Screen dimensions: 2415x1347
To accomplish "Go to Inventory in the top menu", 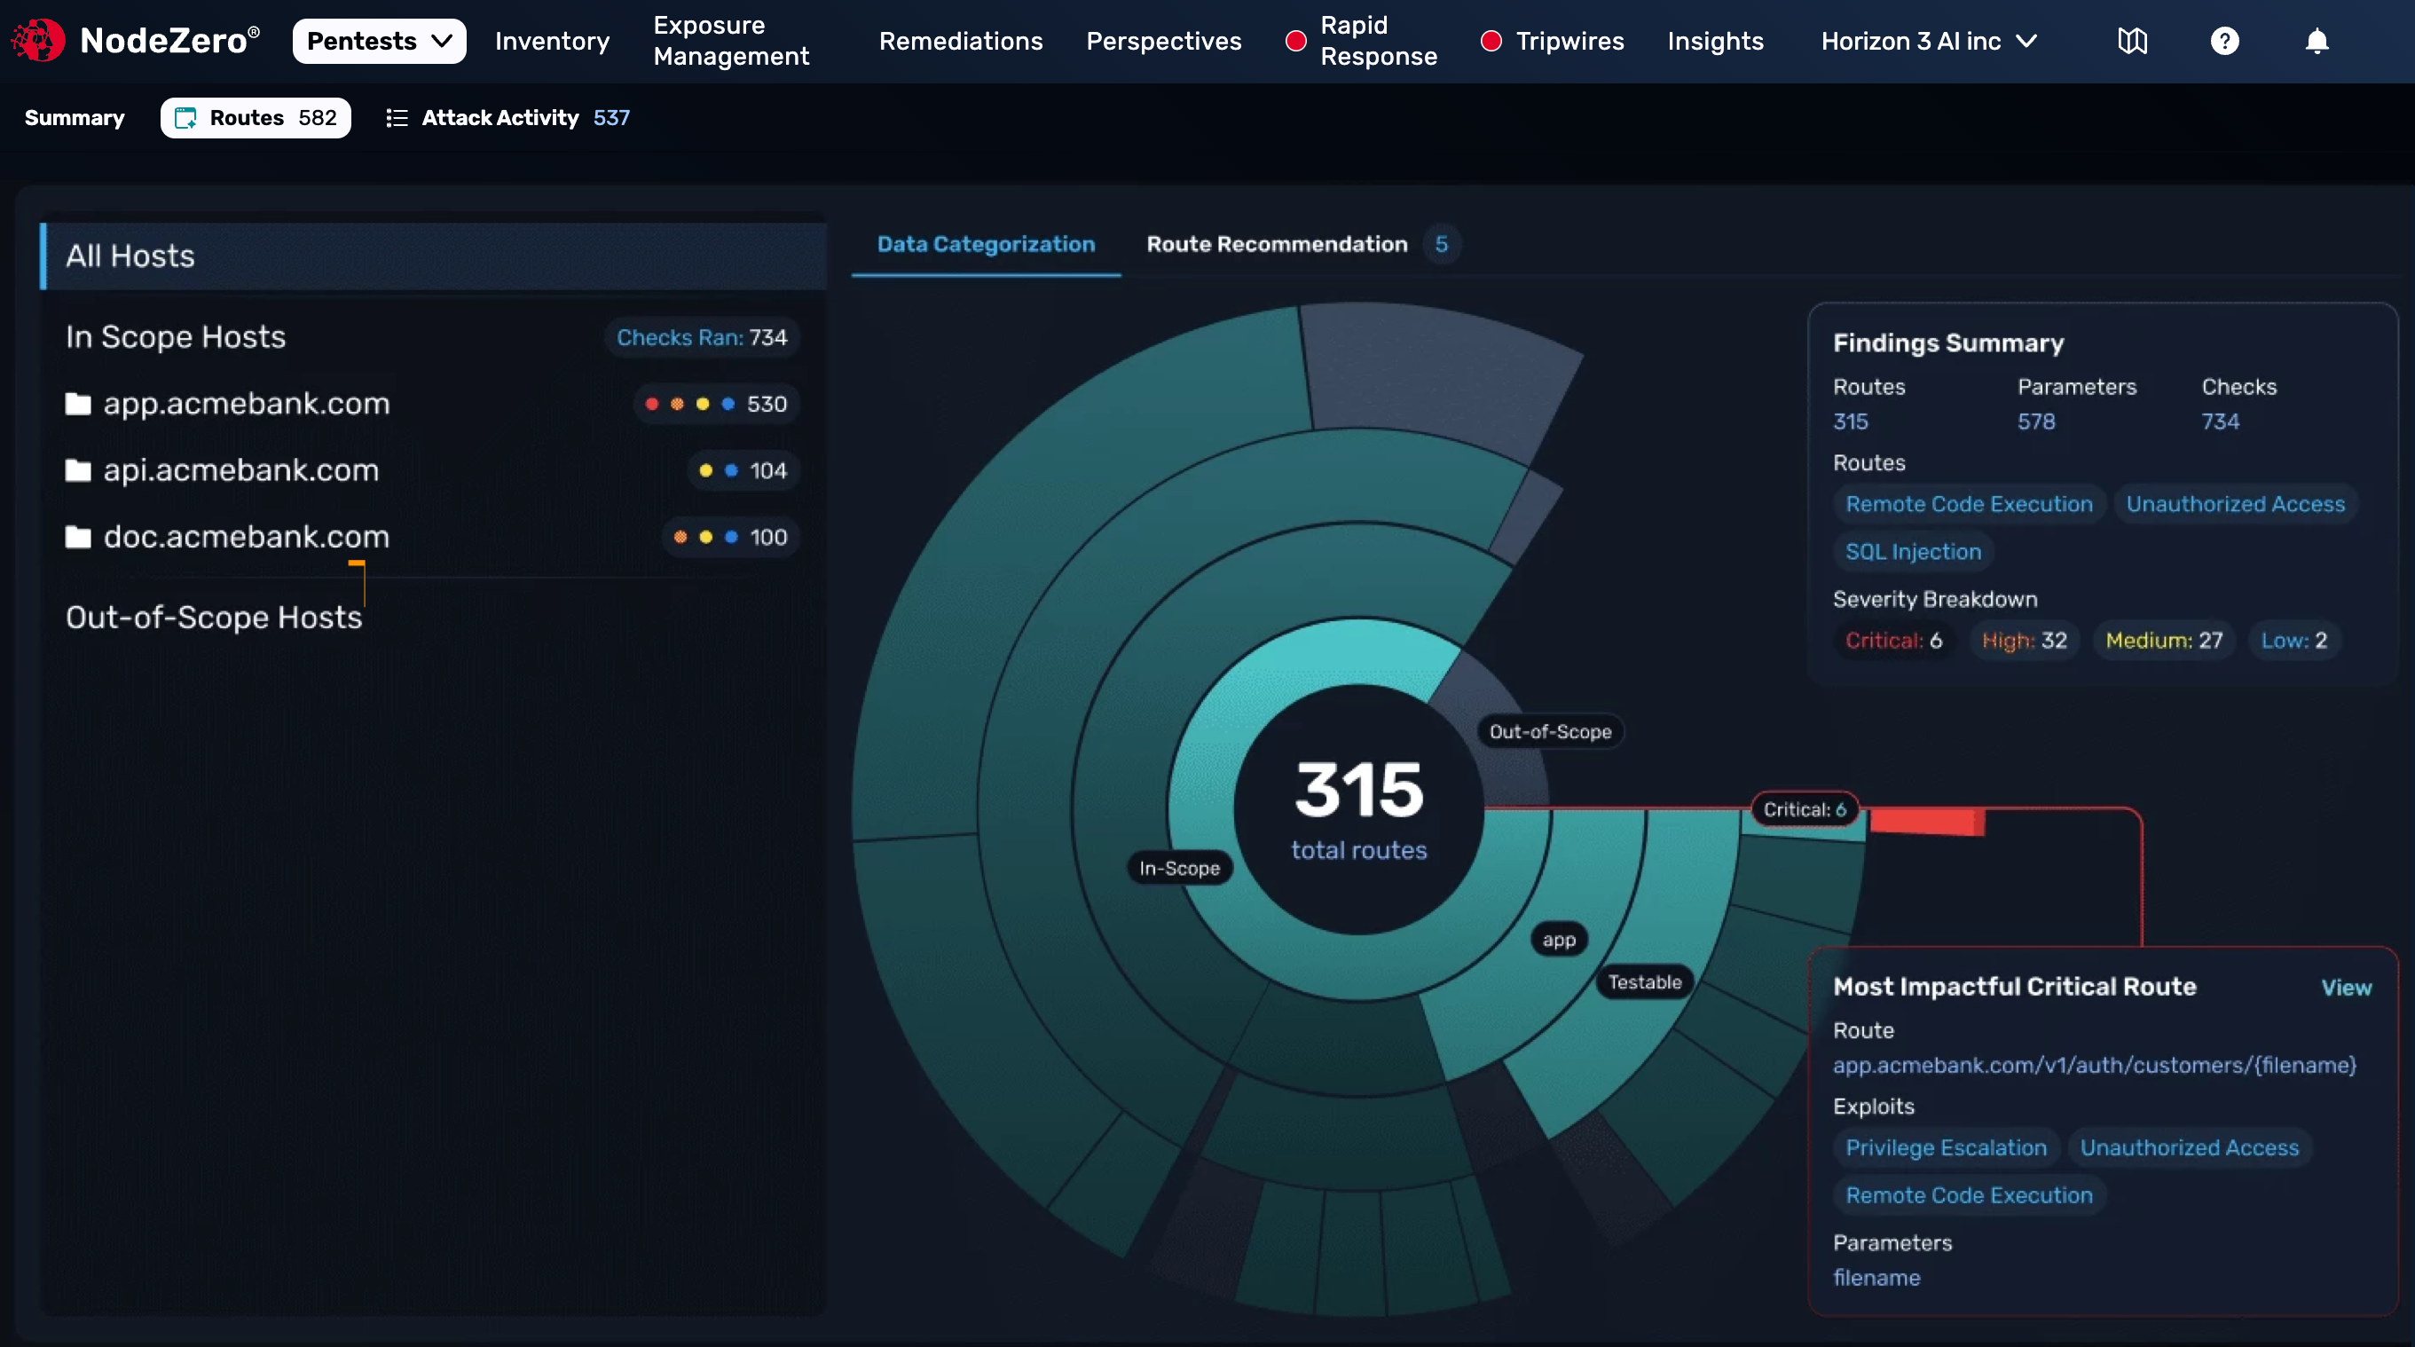I will coord(551,40).
